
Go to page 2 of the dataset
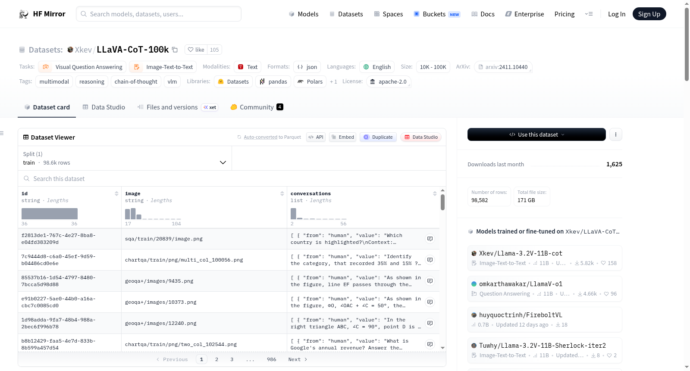point(216,359)
